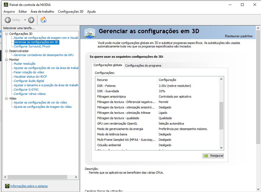261x192 pixels.
Task: Open Ajustar as configurações de cor do vídeo
Action: tap(40, 102)
